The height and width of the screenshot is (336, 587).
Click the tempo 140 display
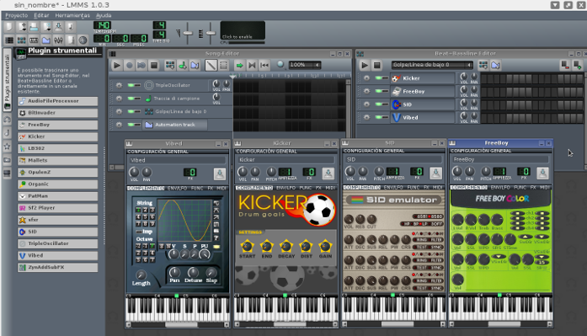(x=102, y=25)
